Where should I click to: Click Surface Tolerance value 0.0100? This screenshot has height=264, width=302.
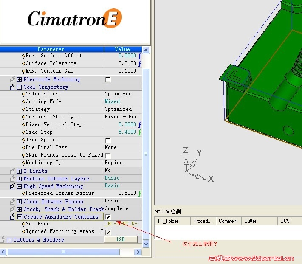tap(127, 63)
